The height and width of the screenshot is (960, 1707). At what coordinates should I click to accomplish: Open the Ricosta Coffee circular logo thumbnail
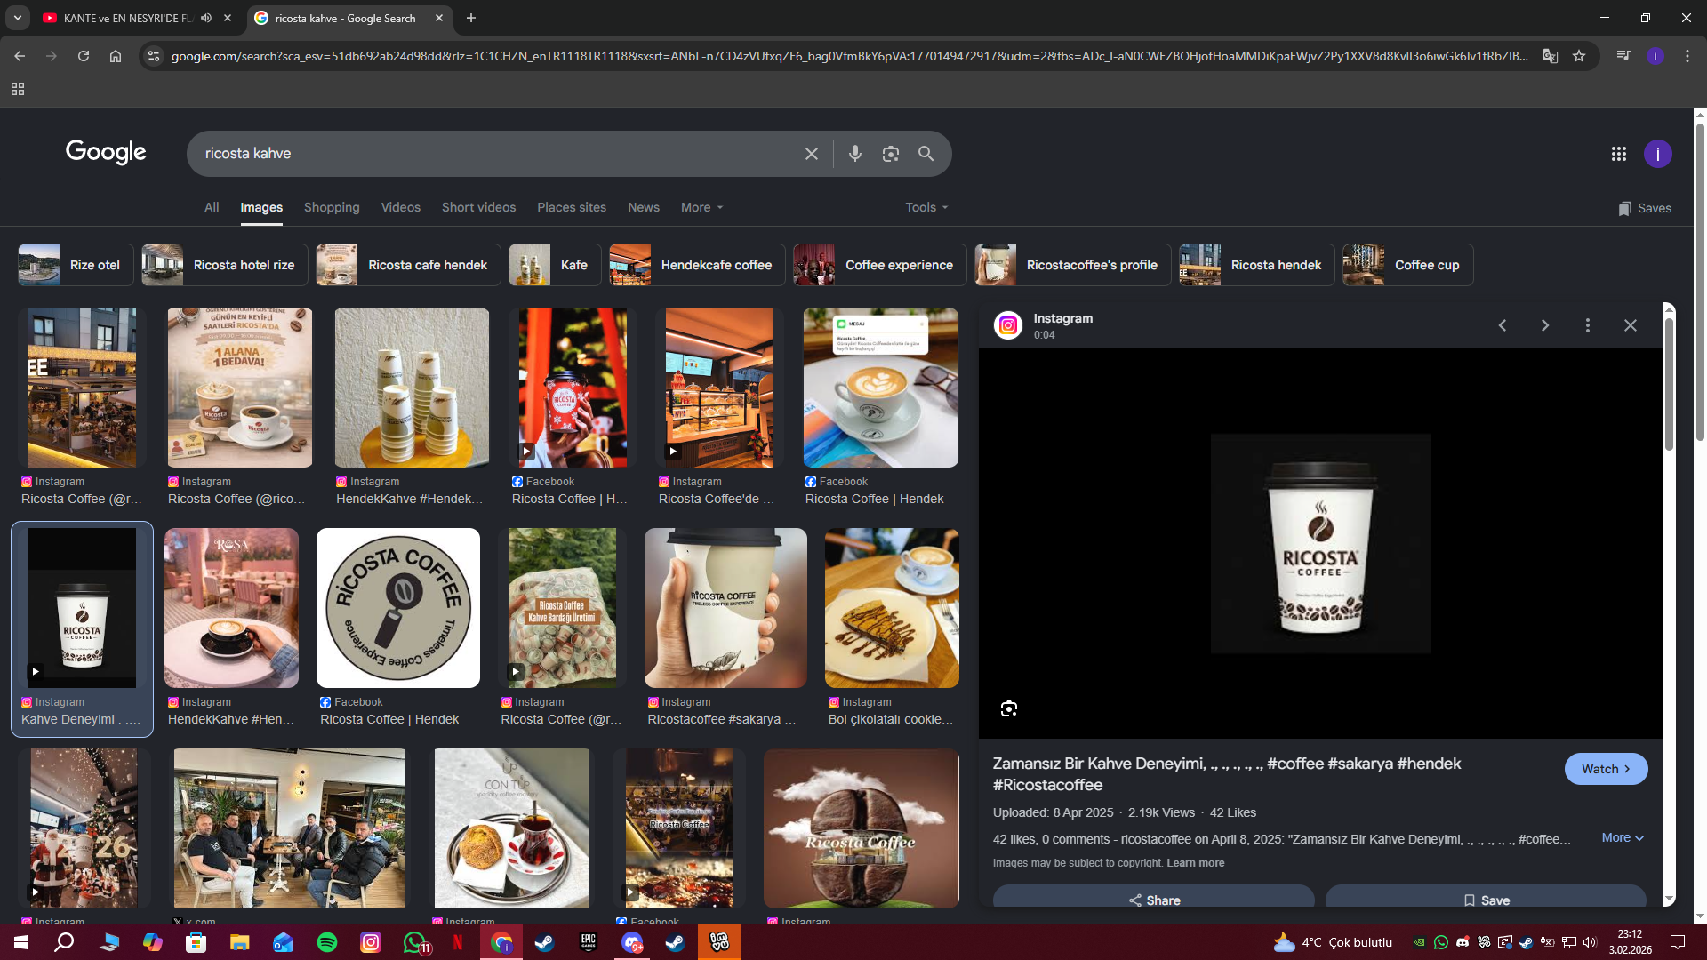tap(397, 608)
